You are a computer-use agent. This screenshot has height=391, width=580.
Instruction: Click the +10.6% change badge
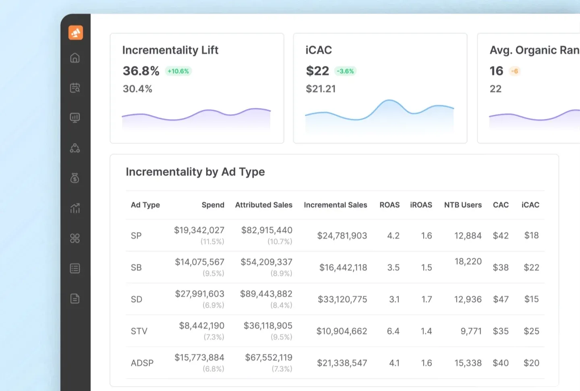178,71
